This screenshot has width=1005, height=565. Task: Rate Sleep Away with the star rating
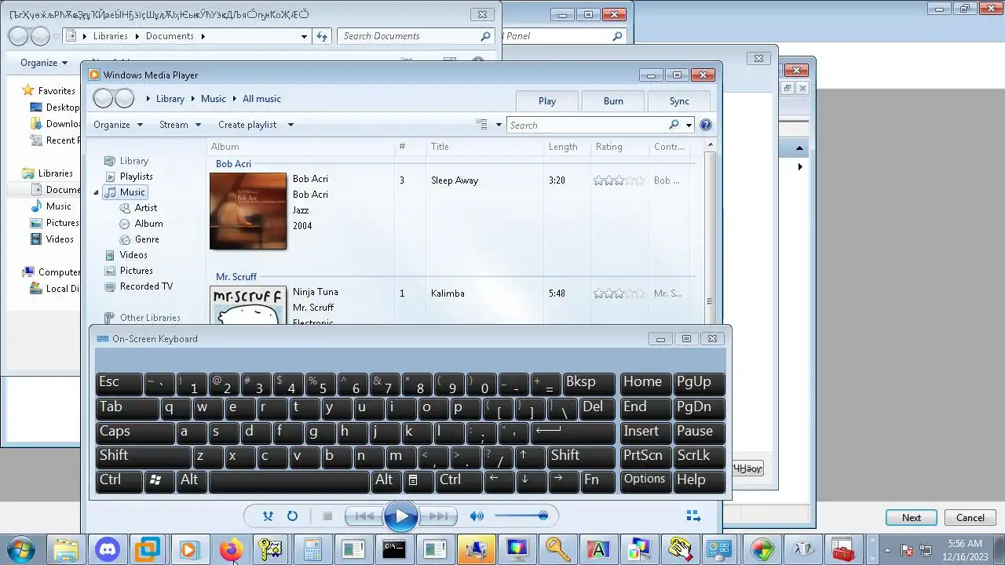pyautogui.click(x=619, y=180)
